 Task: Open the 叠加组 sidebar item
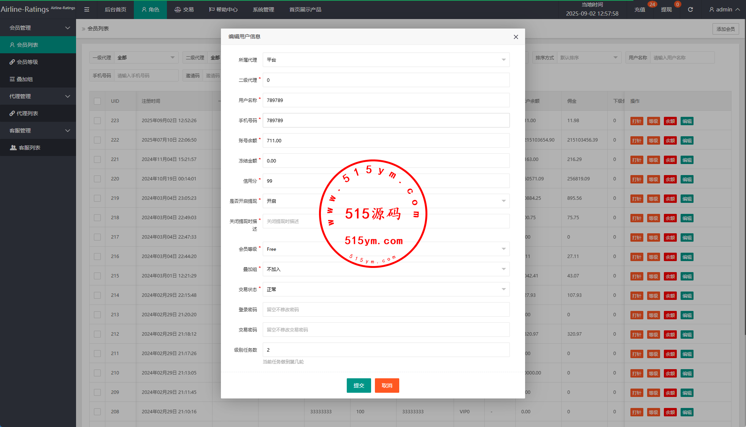[x=24, y=79]
